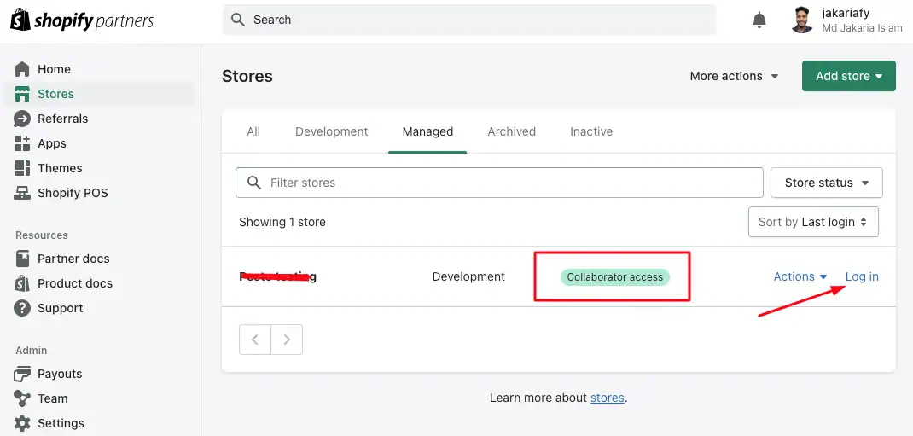Click the Showing 1 store text
Screen dimensions: 913x436
tap(282, 222)
